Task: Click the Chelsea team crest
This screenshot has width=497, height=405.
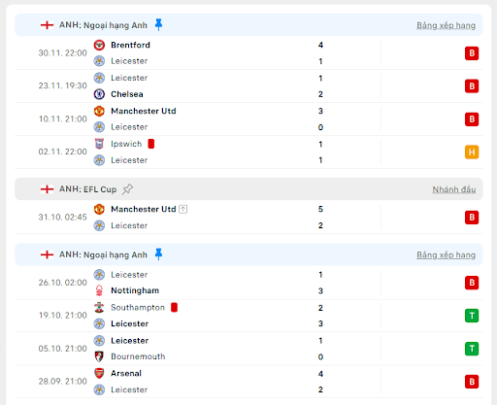Action: [x=99, y=94]
